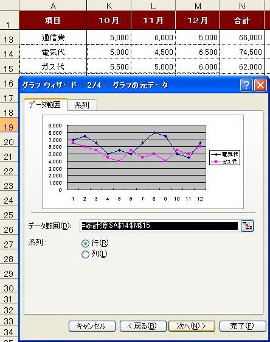Proceed with the 次へ(N) button
Image resolution: width=270 pixels, height=342 pixels.
[192, 326]
